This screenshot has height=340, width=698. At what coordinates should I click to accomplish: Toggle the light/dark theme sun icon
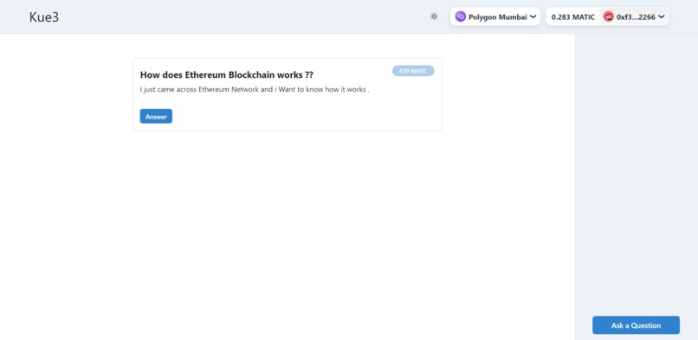click(434, 16)
